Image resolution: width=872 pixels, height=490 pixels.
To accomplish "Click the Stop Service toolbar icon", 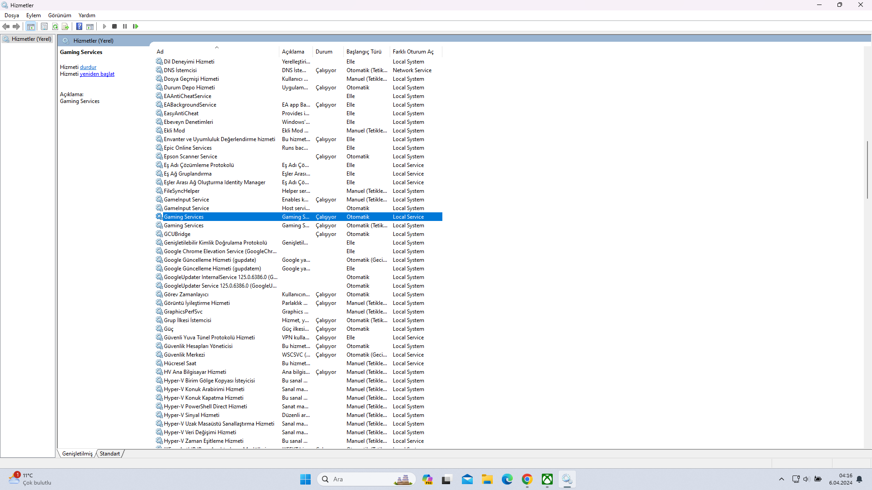I will pyautogui.click(x=114, y=26).
